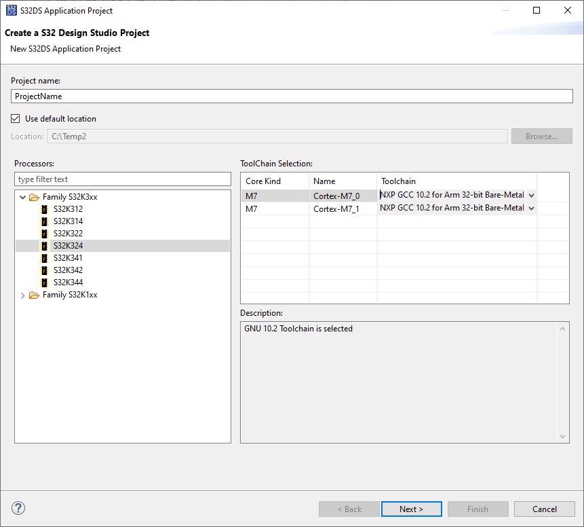Select S32K342 processor label
Screen dimensions: 584x527
[x=68, y=270]
